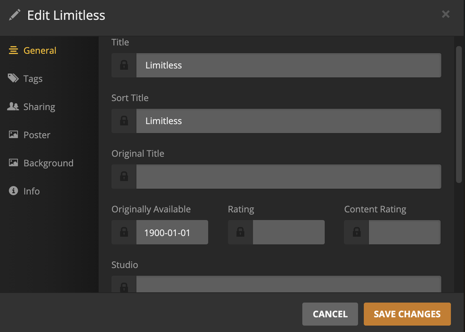Click the General list icon in sidebar
This screenshot has height=332, width=465.
tap(13, 51)
